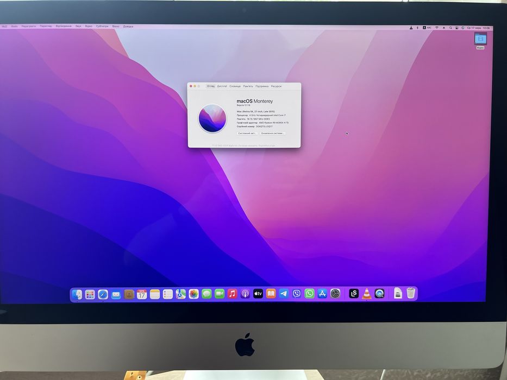Open the Apple TV app in the Dock
Screen dimensions: 507x380
(258, 294)
